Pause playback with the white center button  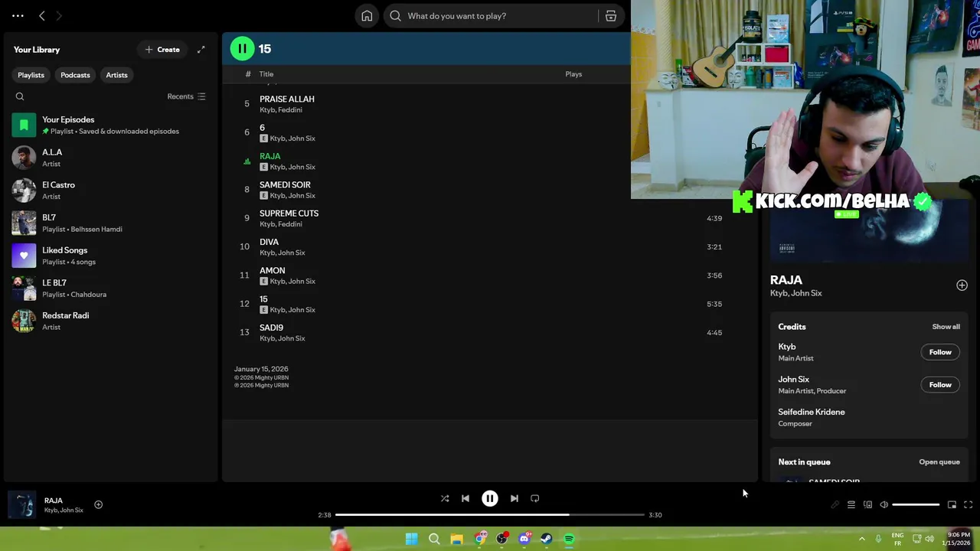pos(490,499)
